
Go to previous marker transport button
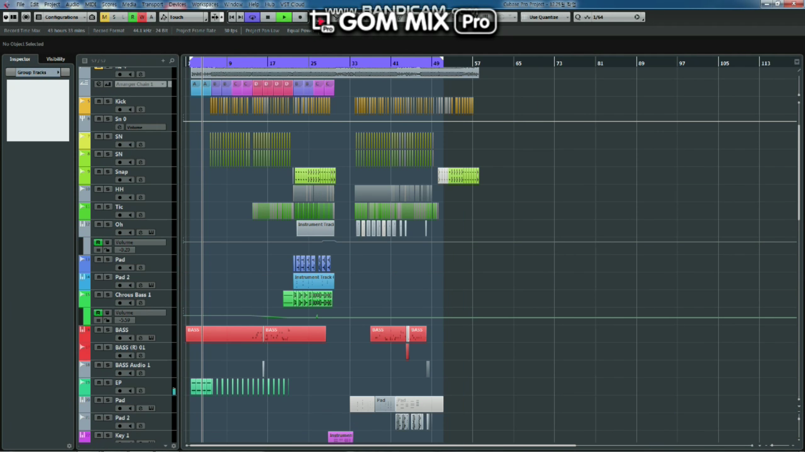pos(232,17)
